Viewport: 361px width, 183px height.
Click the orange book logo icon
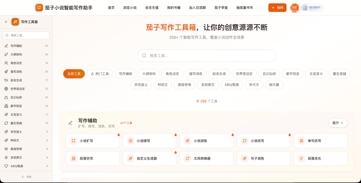39,8
